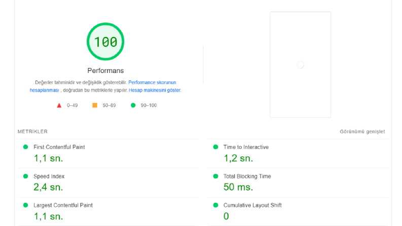
Task: Click green dot beside Cumulative Layout Shift
Action: coord(215,205)
